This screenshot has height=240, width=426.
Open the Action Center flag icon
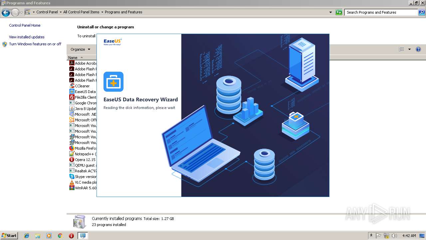[x=378, y=236]
